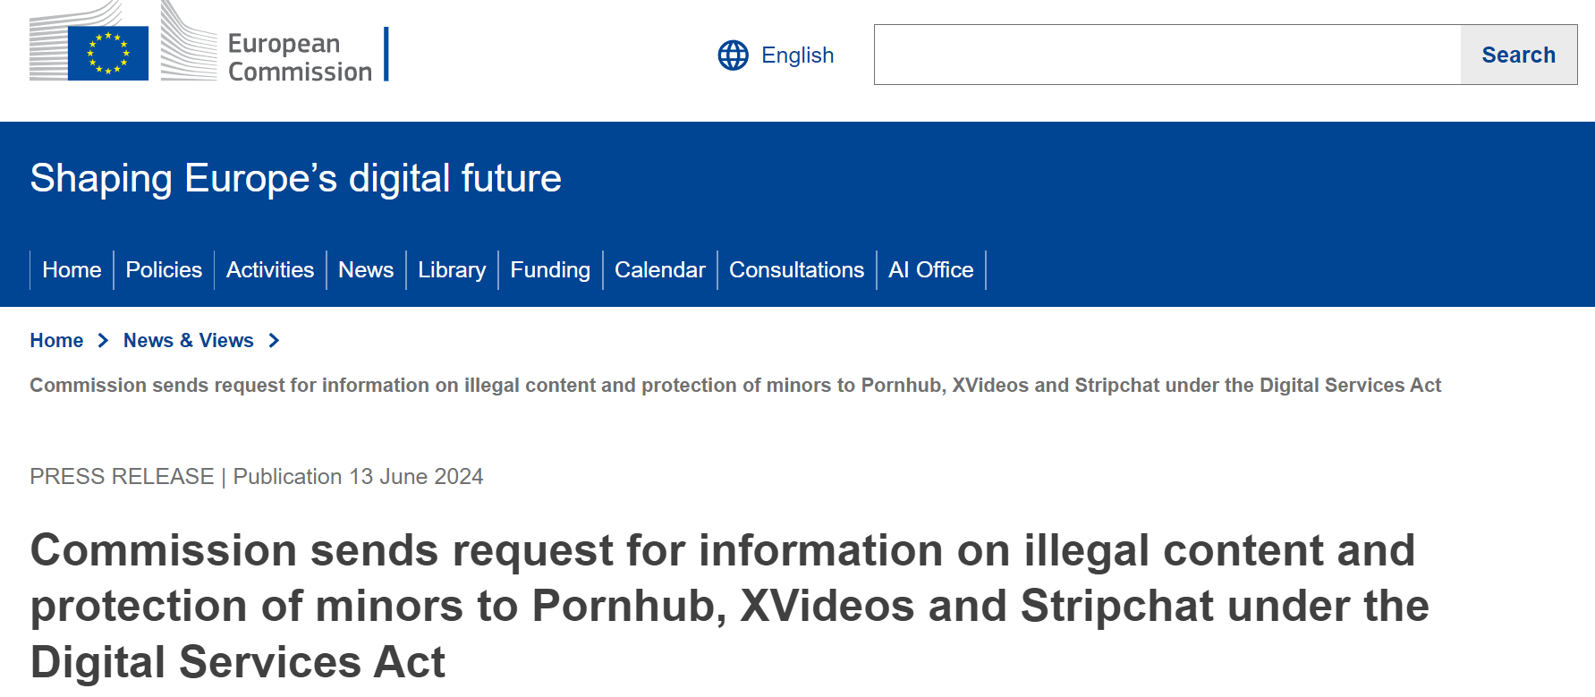This screenshot has height=697, width=1595.
Task: Select the AI Office navigation item
Action: click(x=930, y=270)
